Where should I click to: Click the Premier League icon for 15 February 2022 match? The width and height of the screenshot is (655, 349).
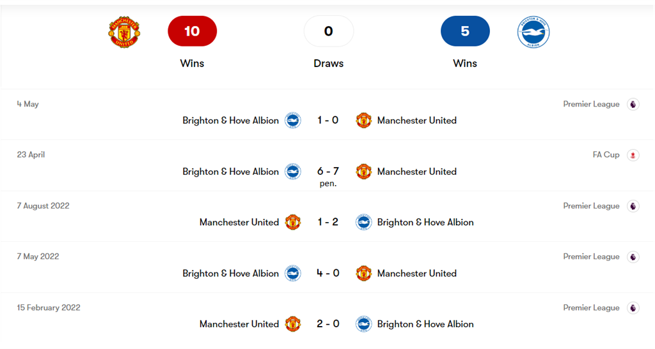coord(633,308)
